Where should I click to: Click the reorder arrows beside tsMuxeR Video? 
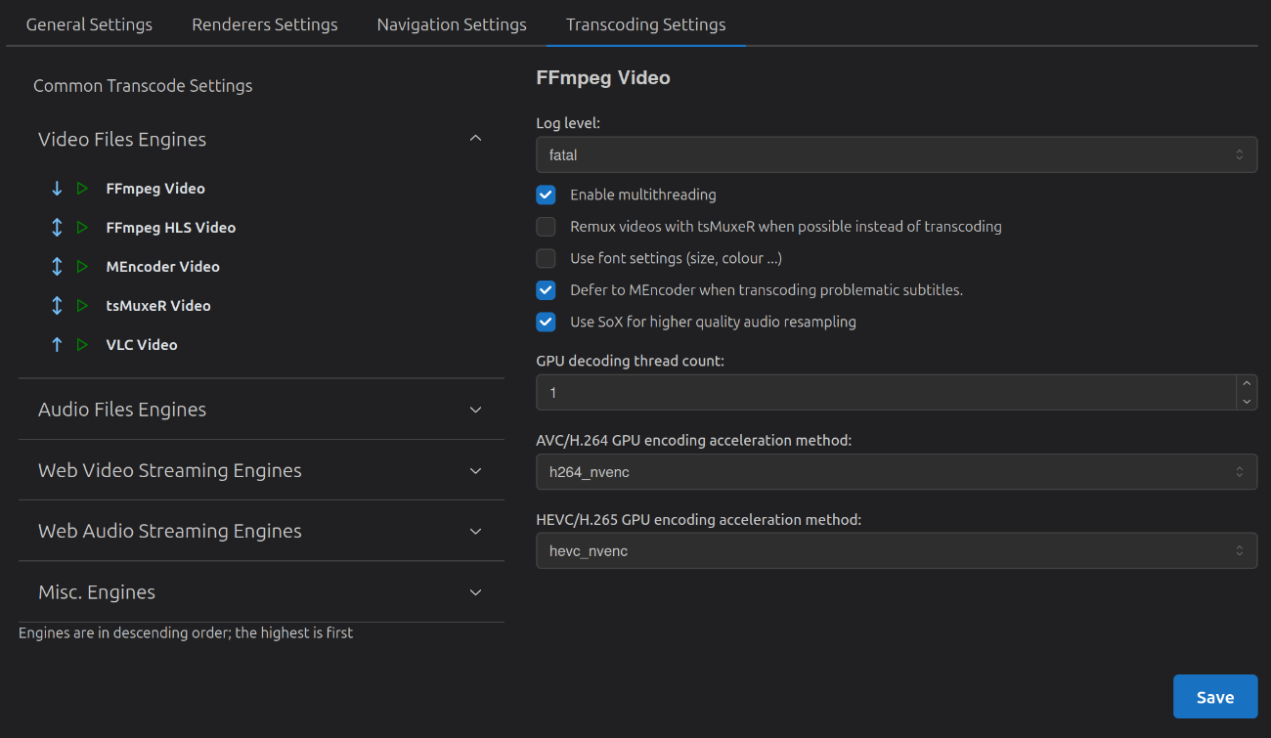coord(57,306)
